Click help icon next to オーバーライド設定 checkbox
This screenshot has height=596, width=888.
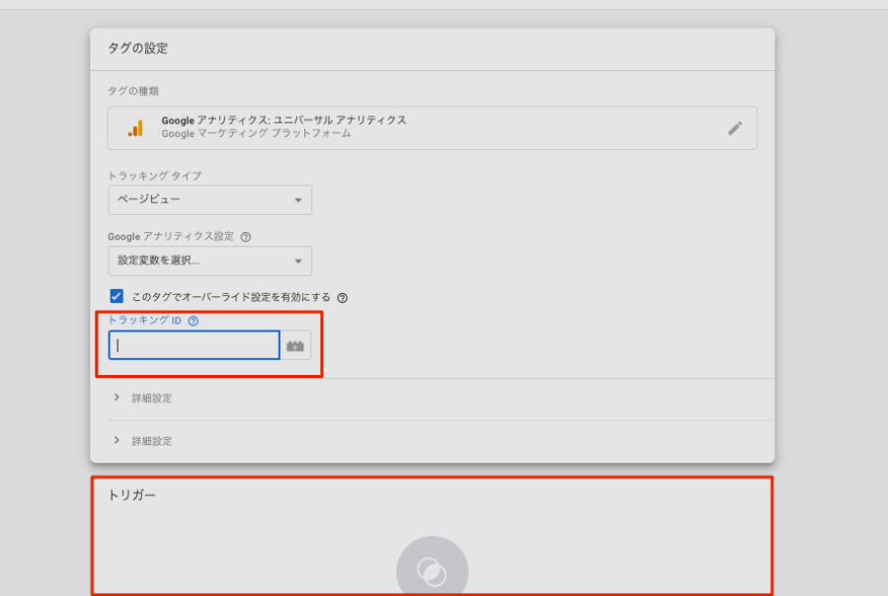coord(342,298)
